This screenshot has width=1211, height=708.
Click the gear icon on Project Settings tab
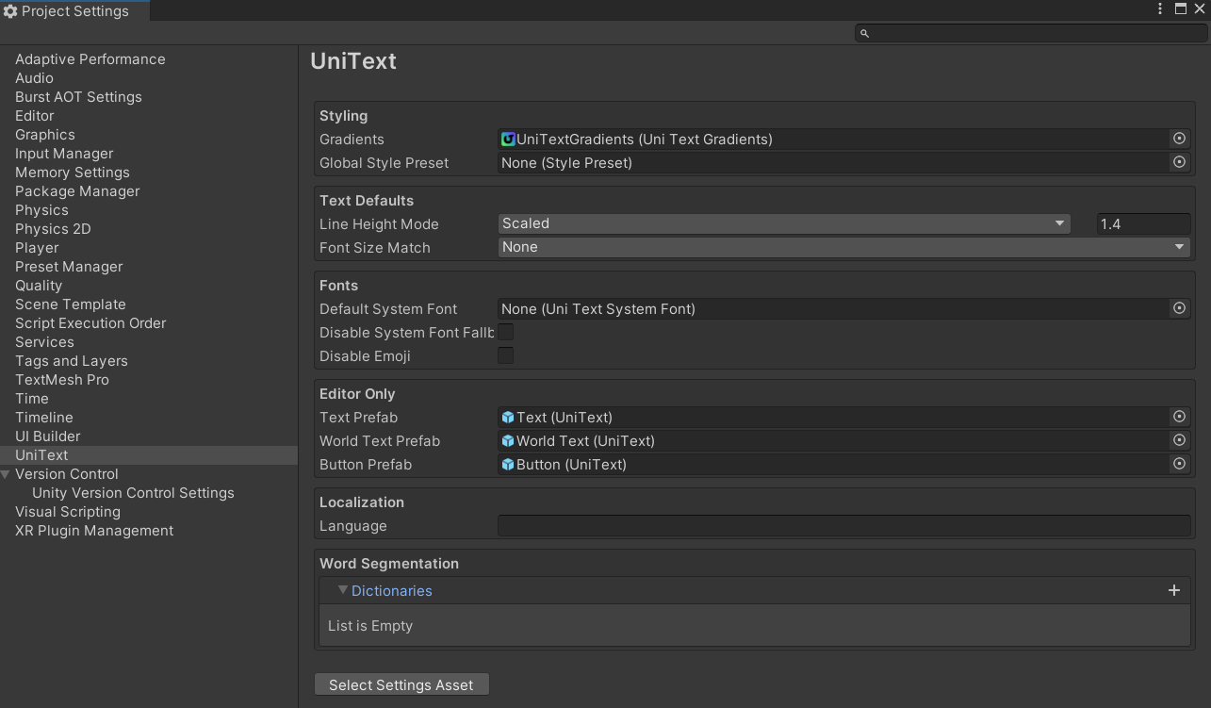point(10,11)
